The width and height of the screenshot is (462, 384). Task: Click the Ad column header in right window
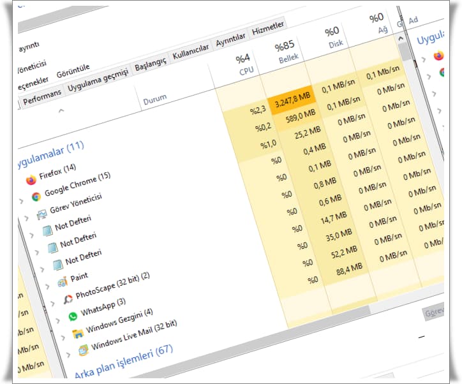pos(413,20)
